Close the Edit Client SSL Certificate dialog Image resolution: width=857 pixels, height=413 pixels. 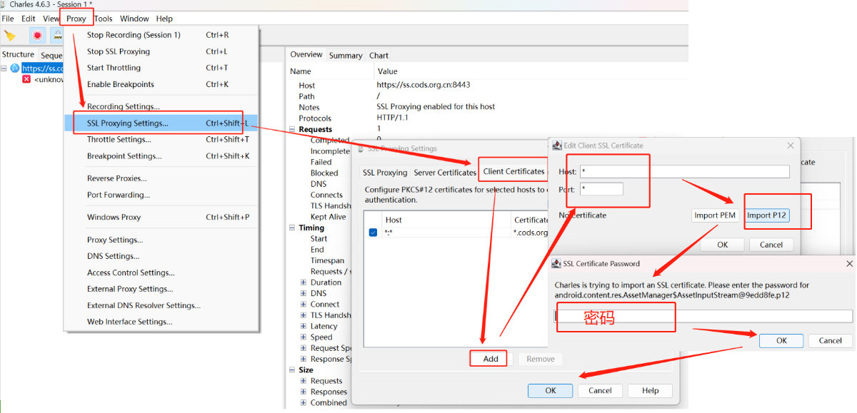791,146
